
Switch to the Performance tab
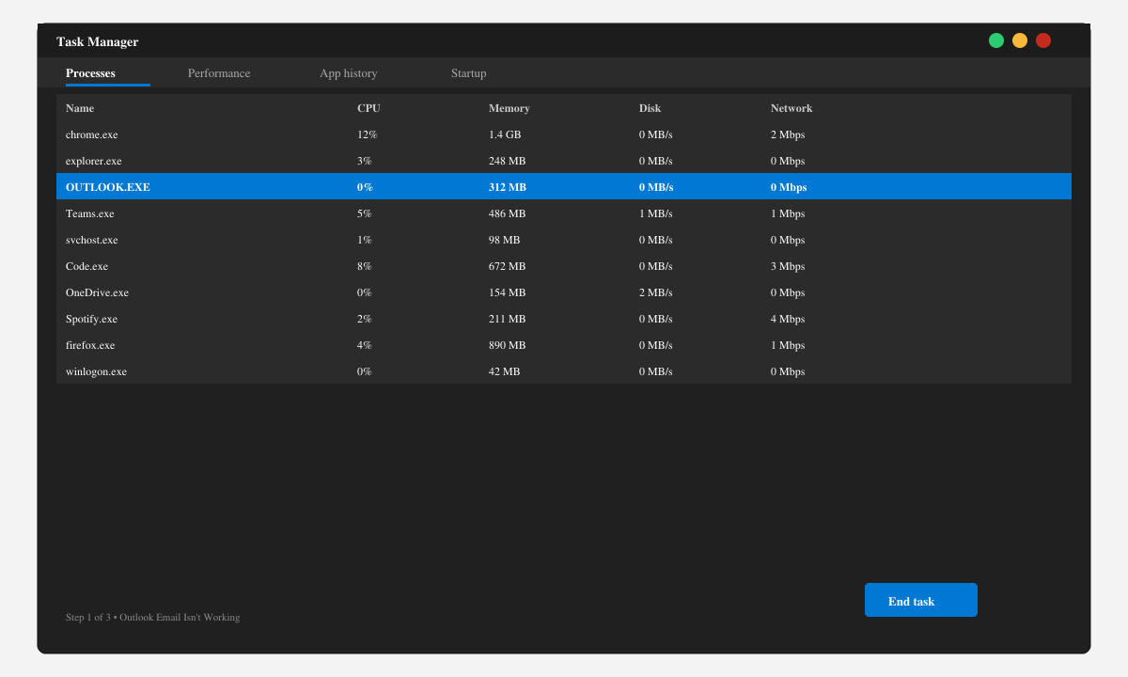pyautogui.click(x=219, y=73)
